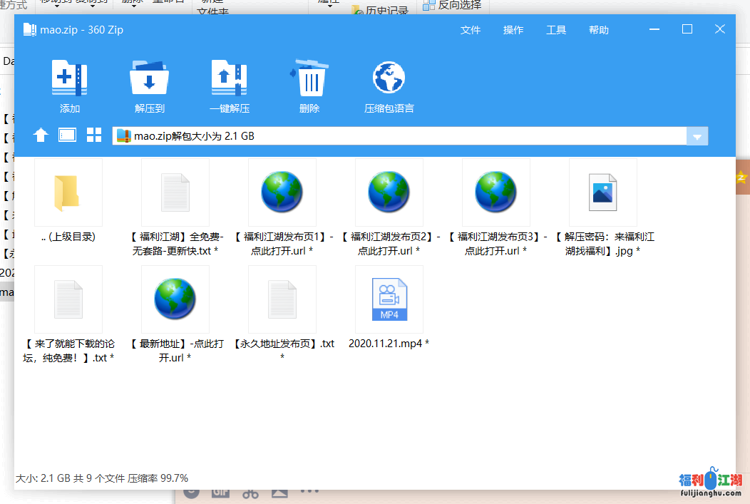Open the 文件 menu
This screenshot has width=750, height=504.
click(x=471, y=30)
